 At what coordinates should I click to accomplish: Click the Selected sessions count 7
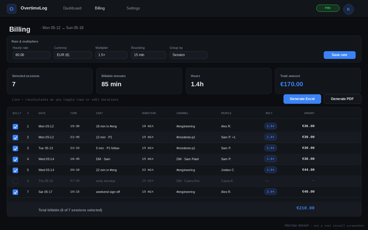[x=14, y=84]
